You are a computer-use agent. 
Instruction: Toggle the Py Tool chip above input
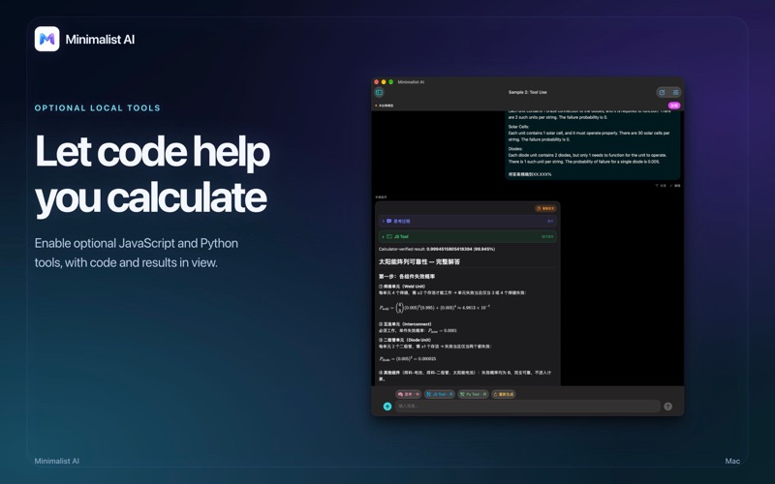point(473,394)
